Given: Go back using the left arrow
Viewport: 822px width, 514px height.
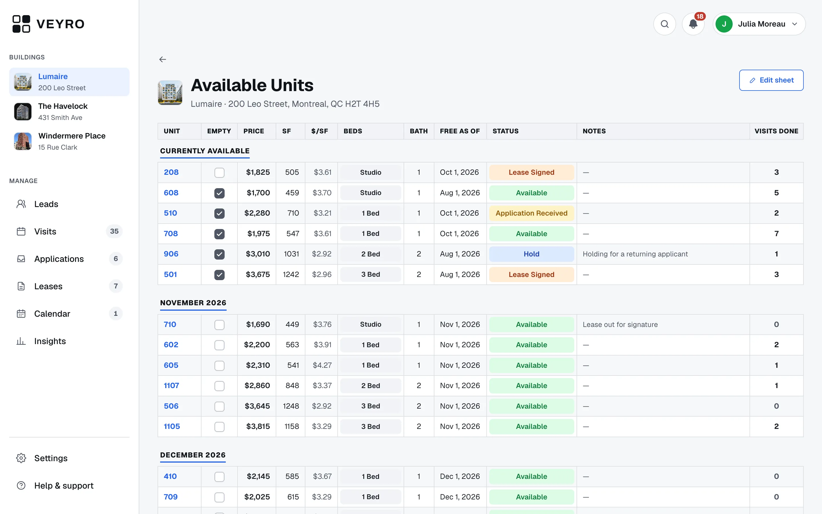Looking at the screenshot, I should click(163, 59).
